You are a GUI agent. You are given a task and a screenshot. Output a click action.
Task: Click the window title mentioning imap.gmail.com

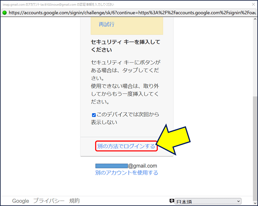58,5
